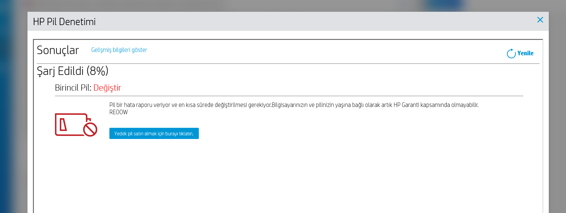Click the HP Pil Denetimi title text
This screenshot has height=213, width=566.
(64, 22)
